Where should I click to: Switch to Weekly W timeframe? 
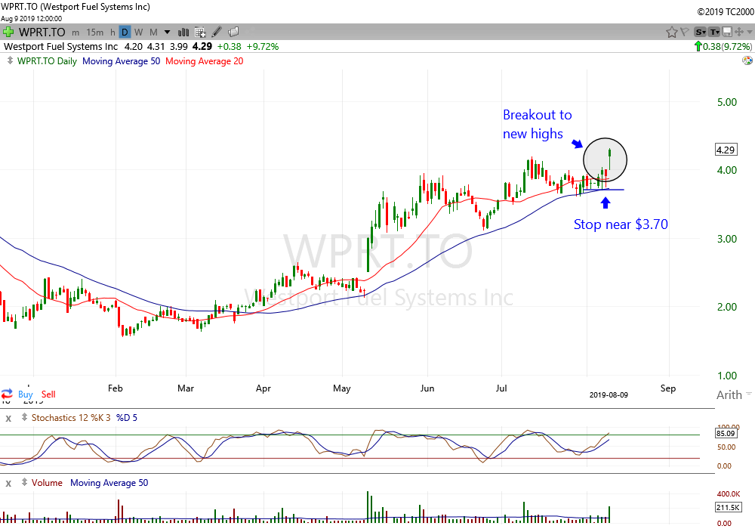coord(139,32)
